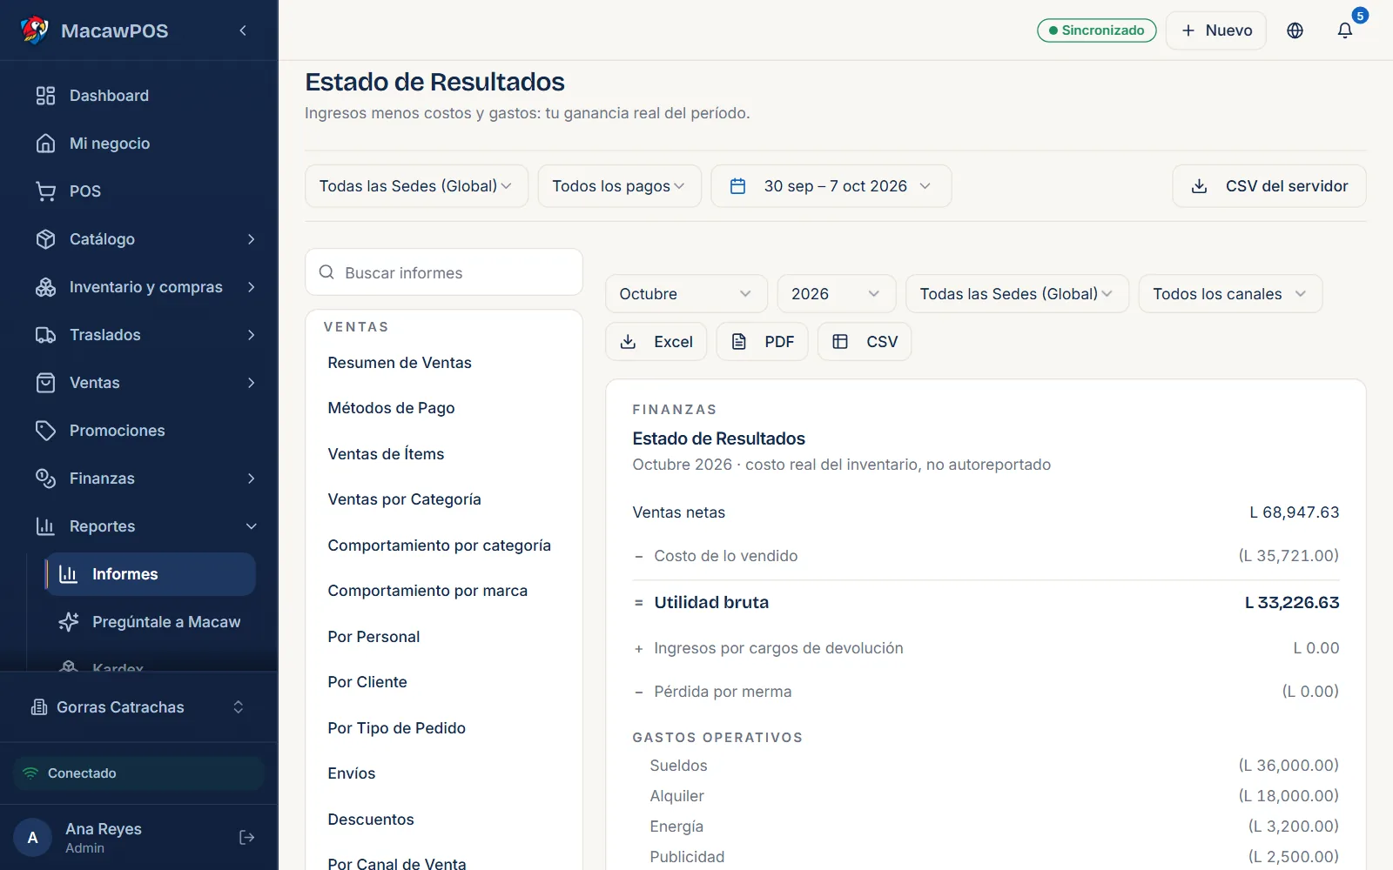Open the Octubre month dropdown
The image size is (1393, 870).
click(686, 294)
